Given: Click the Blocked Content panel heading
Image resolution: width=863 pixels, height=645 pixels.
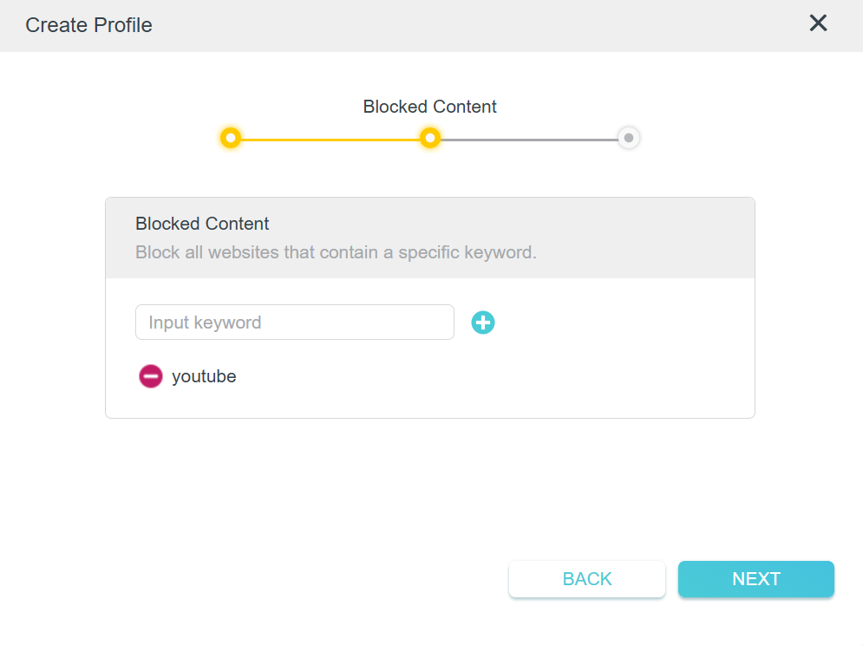Looking at the screenshot, I should [202, 224].
